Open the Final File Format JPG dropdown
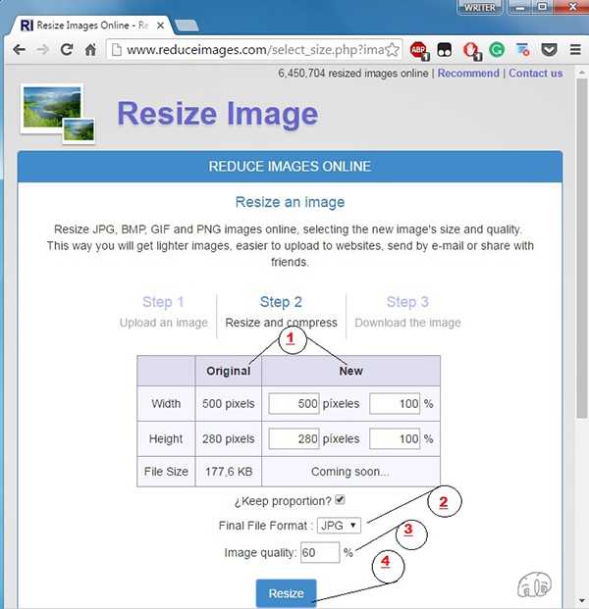This screenshot has width=589, height=609. point(339,525)
